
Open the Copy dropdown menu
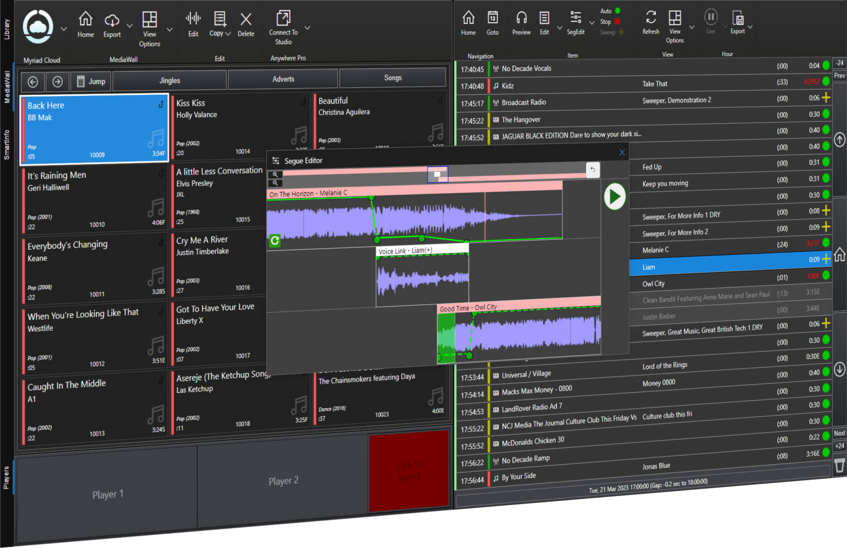click(228, 33)
